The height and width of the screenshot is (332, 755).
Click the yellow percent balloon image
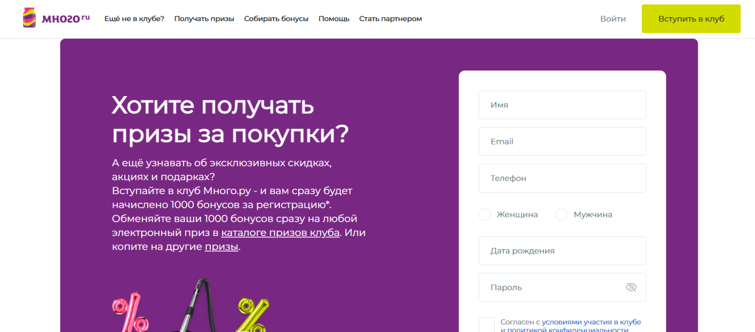click(253, 314)
